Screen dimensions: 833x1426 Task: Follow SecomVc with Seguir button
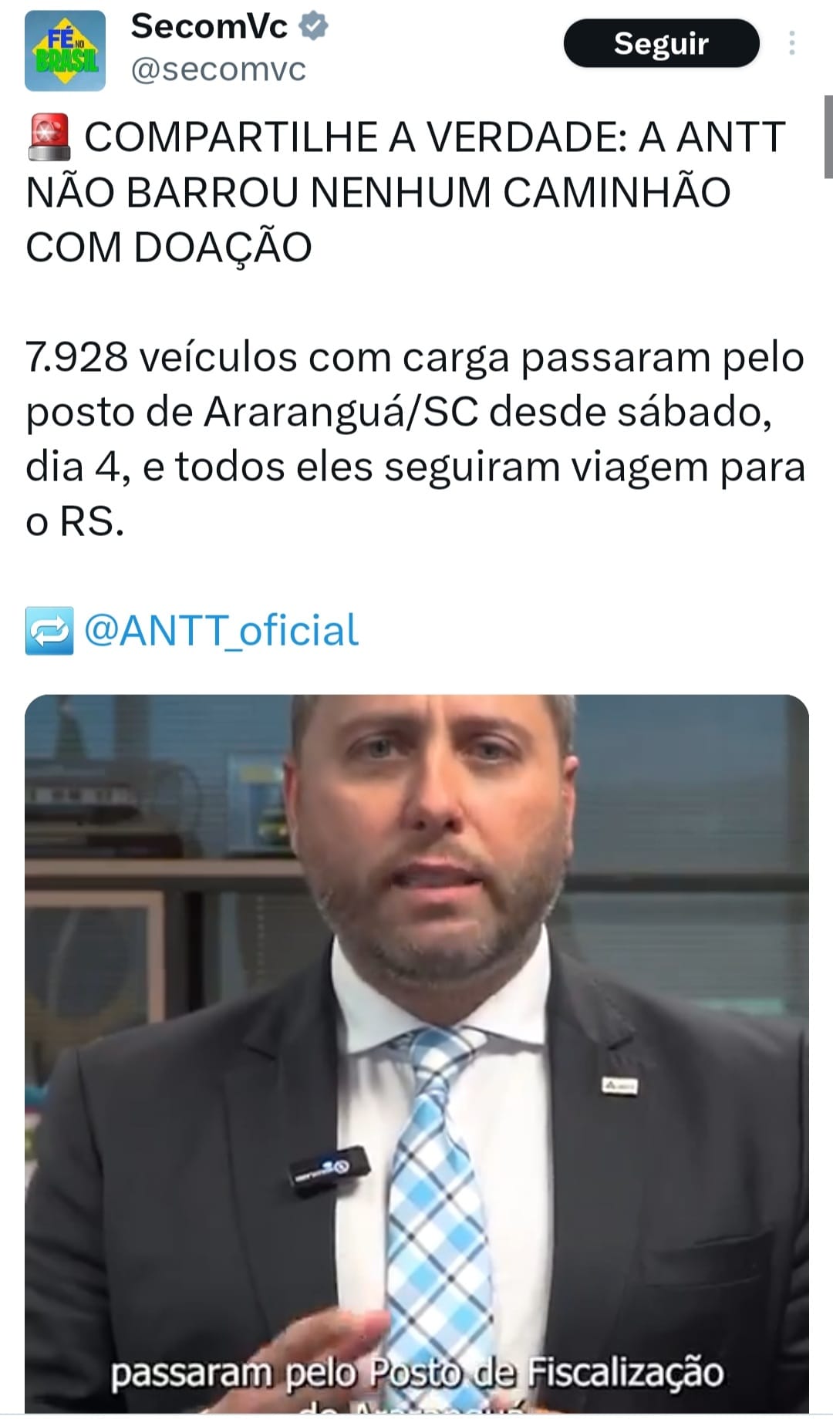(x=661, y=43)
